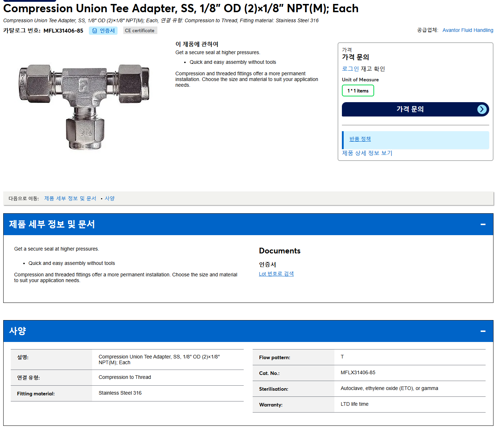
Task: Collapse the 사양 specifications panel
Action: click(483, 331)
